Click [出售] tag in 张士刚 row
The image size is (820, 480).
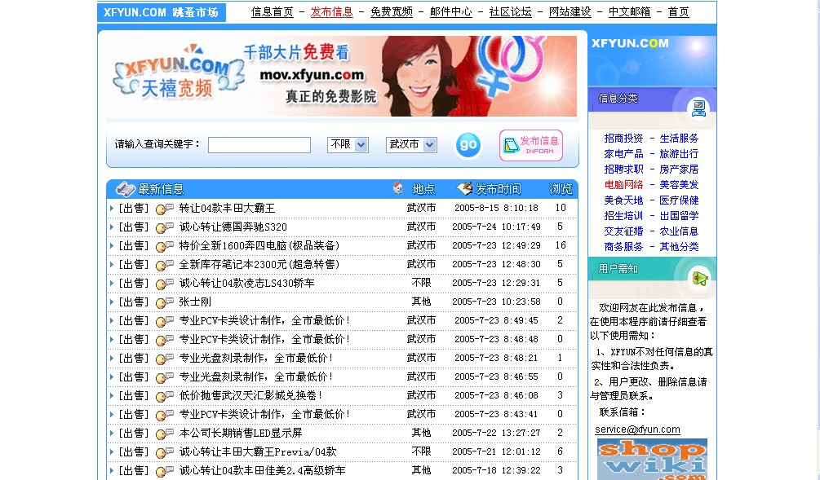134,302
